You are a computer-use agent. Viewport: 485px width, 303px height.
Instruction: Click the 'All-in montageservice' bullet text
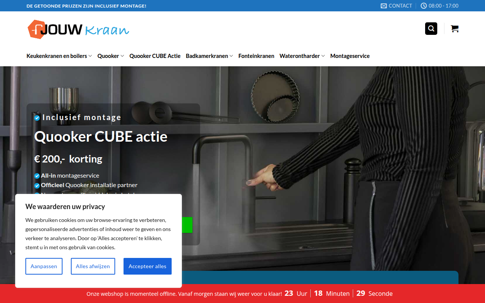[x=70, y=176]
